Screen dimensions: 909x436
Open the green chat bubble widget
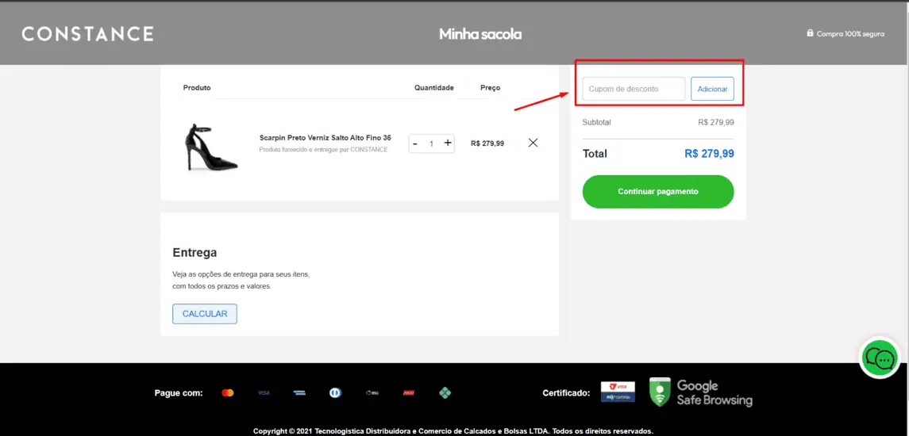click(880, 359)
